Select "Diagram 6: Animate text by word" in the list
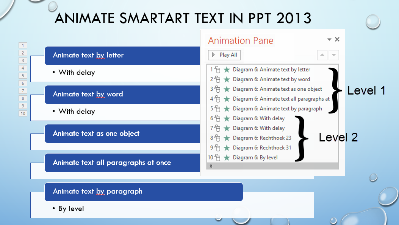This screenshot has height=225, width=399. coord(265,79)
